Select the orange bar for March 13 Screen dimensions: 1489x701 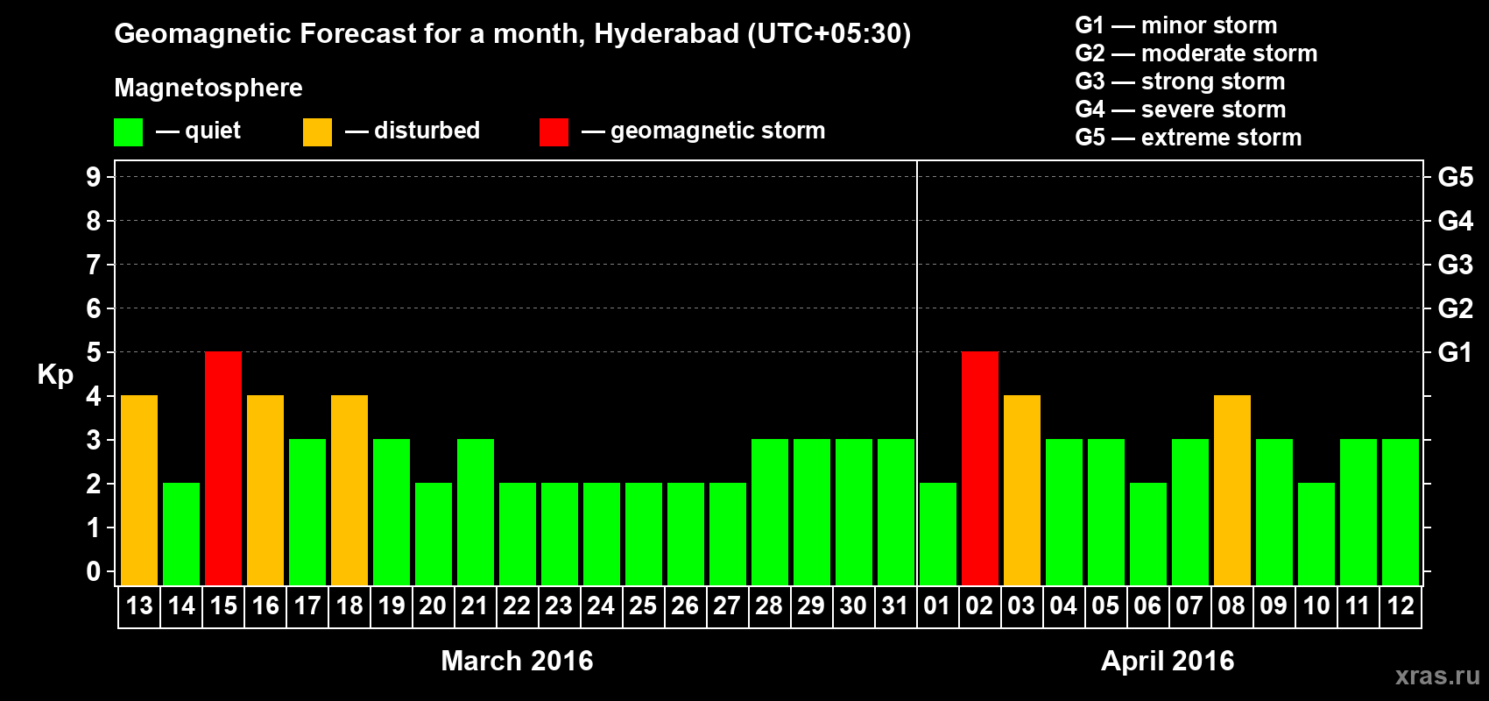click(x=139, y=491)
